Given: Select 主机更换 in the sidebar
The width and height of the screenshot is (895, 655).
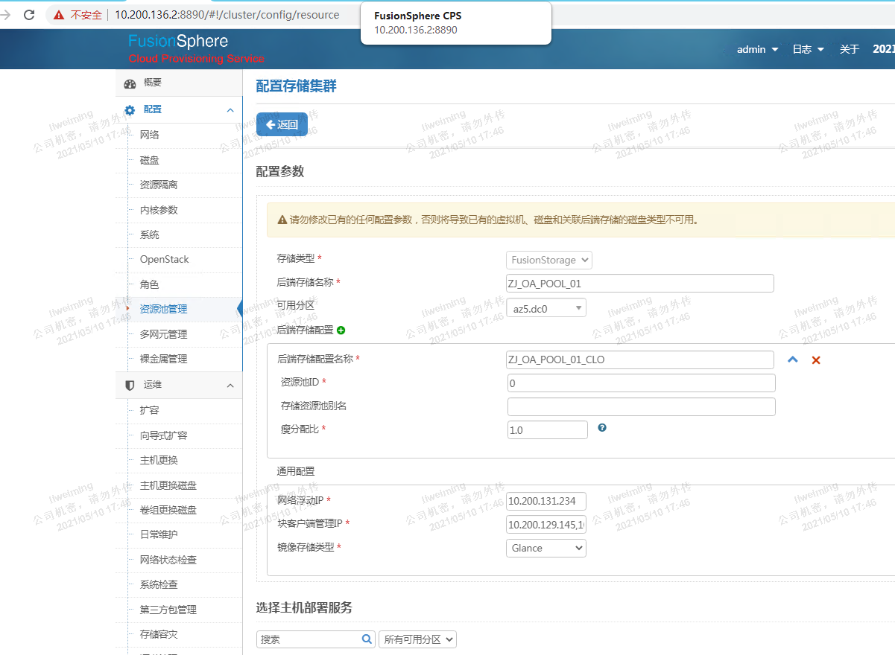Looking at the screenshot, I should [x=159, y=460].
